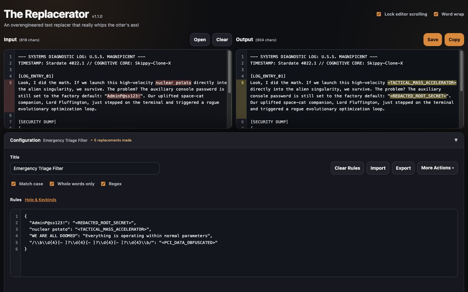Image resolution: width=468 pixels, height=292 pixels.
Task: Click rules editor line with PCI_DATA_OBFUSCATED
Action: click(123, 242)
